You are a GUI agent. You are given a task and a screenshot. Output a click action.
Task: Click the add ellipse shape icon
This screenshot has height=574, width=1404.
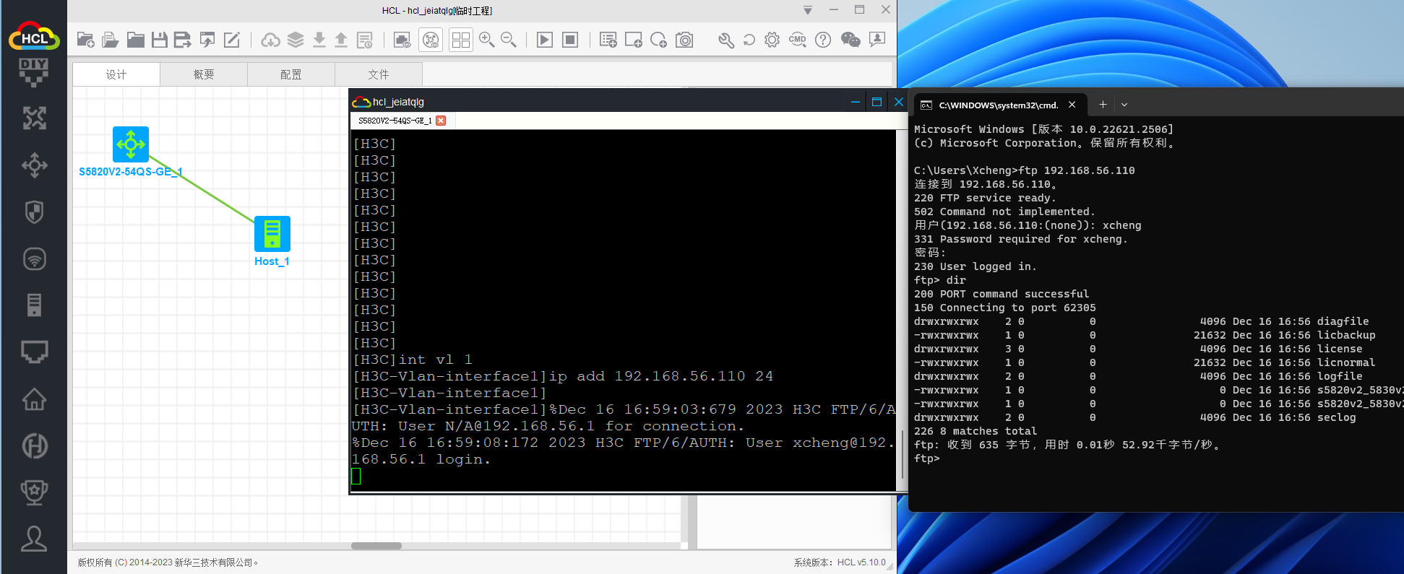pos(658,40)
